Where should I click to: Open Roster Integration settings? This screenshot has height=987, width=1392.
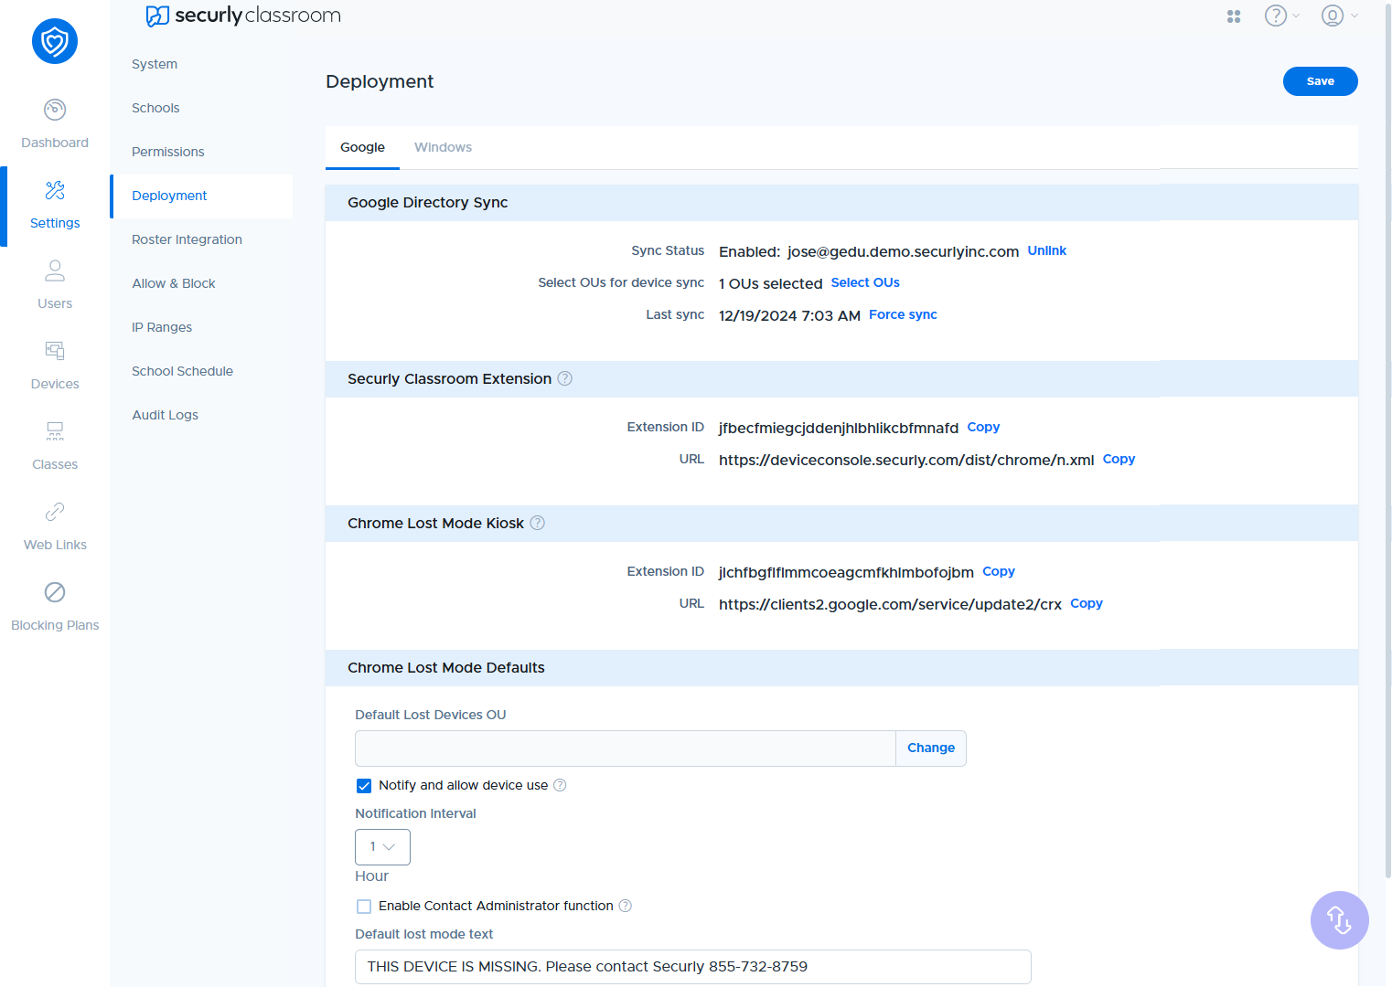187,239
